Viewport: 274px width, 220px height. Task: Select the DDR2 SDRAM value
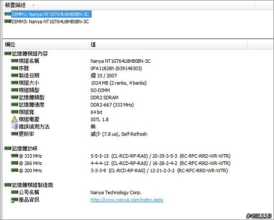(x=104, y=98)
